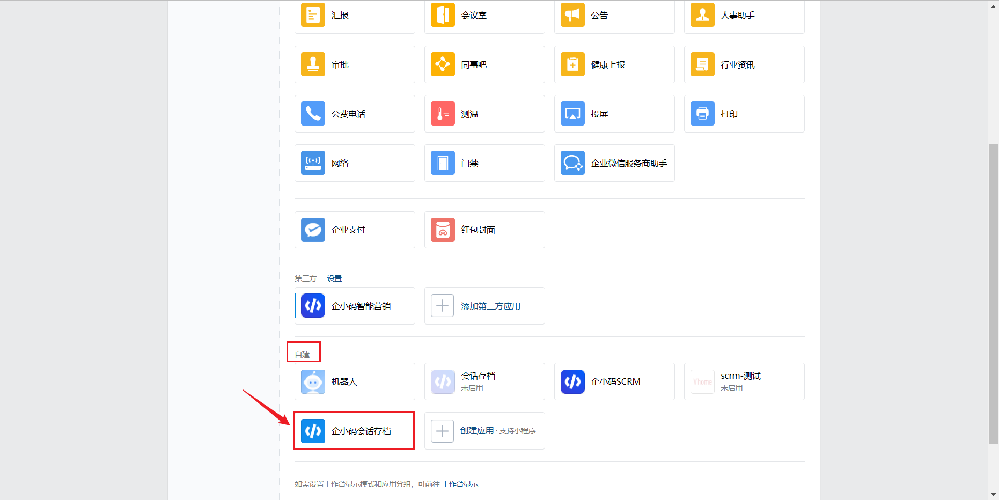The image size is (999, 500).
Task: Select the 企小码SCRM app name
Action: [615, 381]
